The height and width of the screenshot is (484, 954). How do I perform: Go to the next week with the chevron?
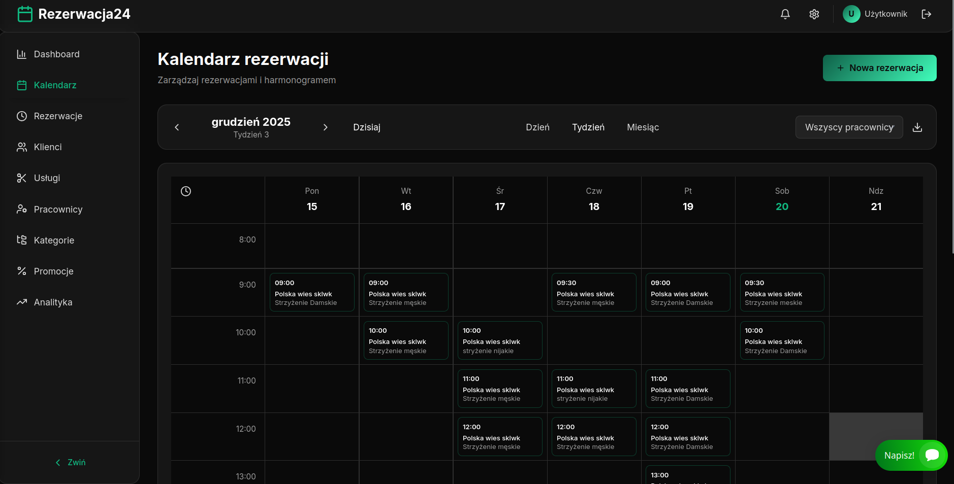click(326, 127)
